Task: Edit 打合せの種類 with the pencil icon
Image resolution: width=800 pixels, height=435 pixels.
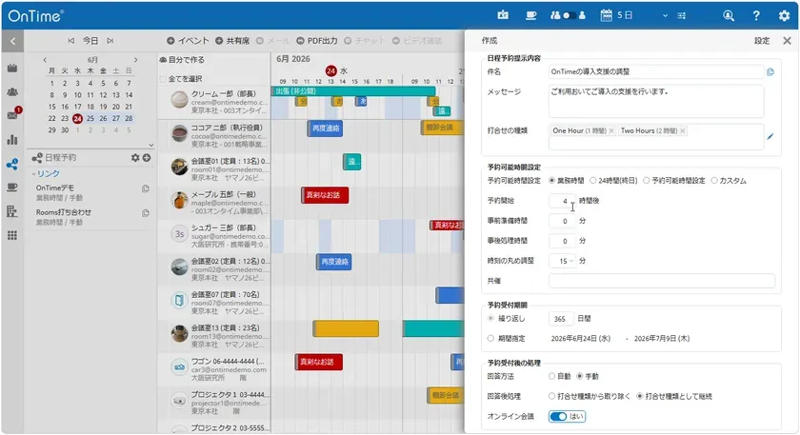Action: pos(770,136)
